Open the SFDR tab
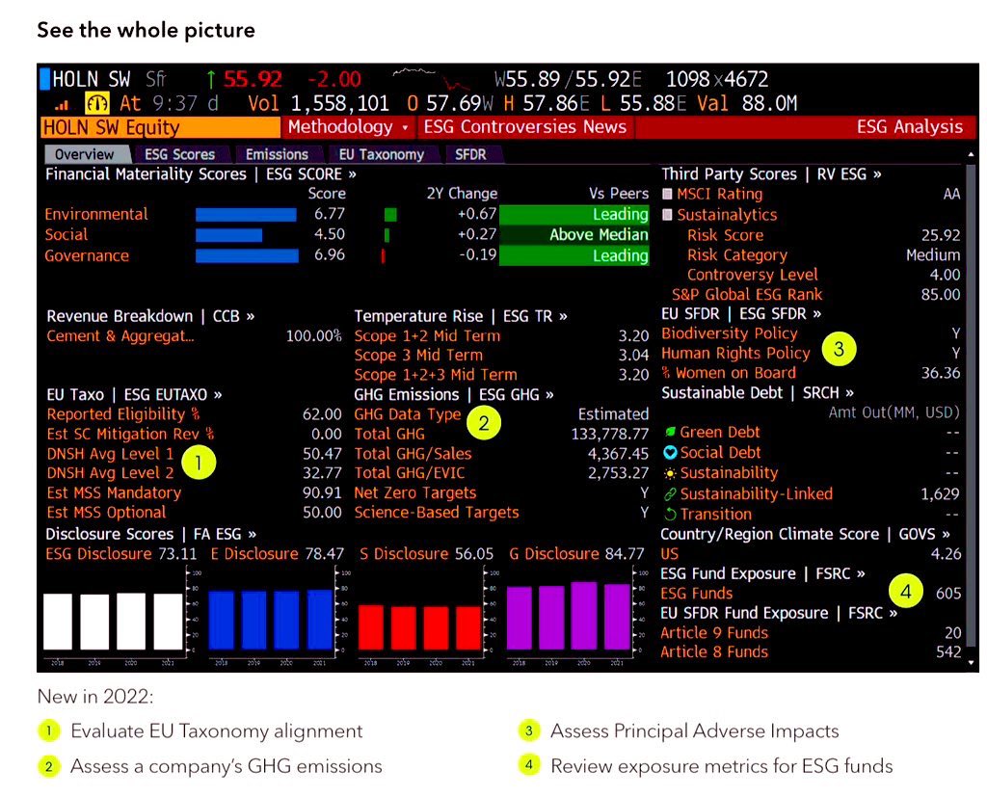This screenshot has height=796, width=987. pyautogui.click(x=470, y=154)
